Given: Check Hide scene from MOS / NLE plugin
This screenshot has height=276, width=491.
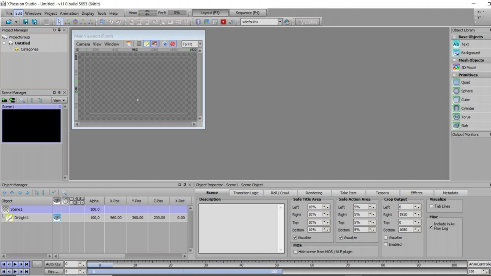Looking at the screenshot, I should (x=295, y=252).
